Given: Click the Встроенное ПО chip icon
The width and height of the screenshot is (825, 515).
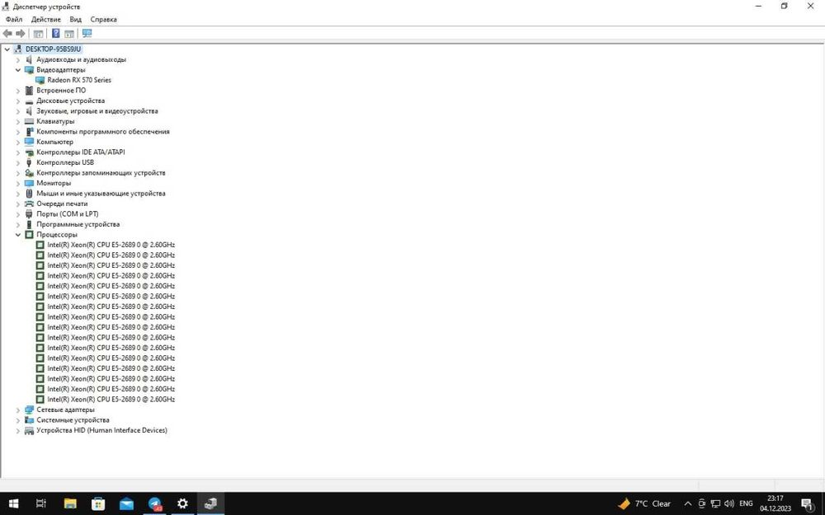Looking at the screenshot, I should coord(29,91).
